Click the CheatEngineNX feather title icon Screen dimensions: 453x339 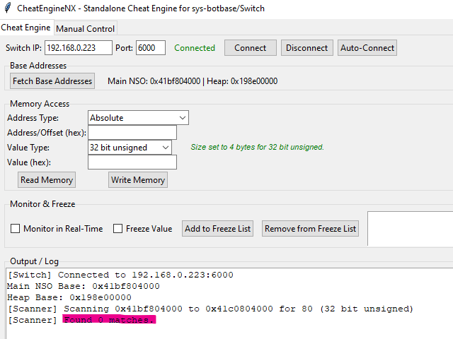(x=7, y=8)
